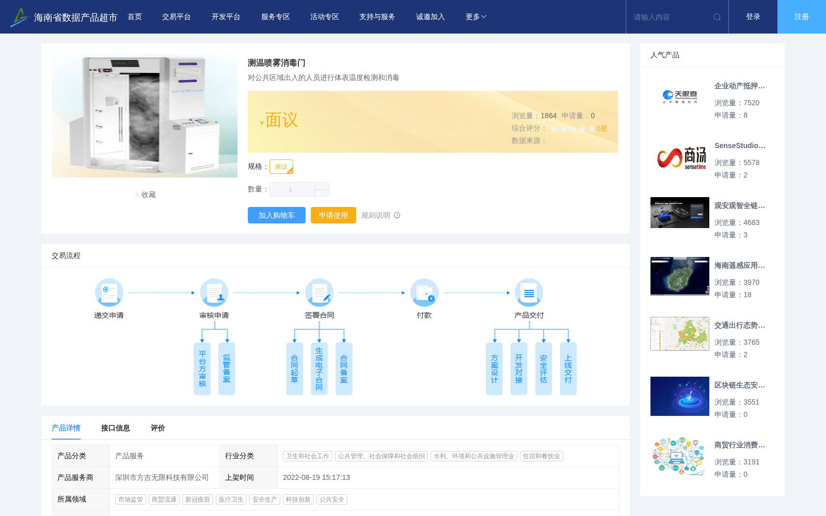Click the 产品交付 step icon
This screenshot has height=516, width=826.
[x=529, y=293]
